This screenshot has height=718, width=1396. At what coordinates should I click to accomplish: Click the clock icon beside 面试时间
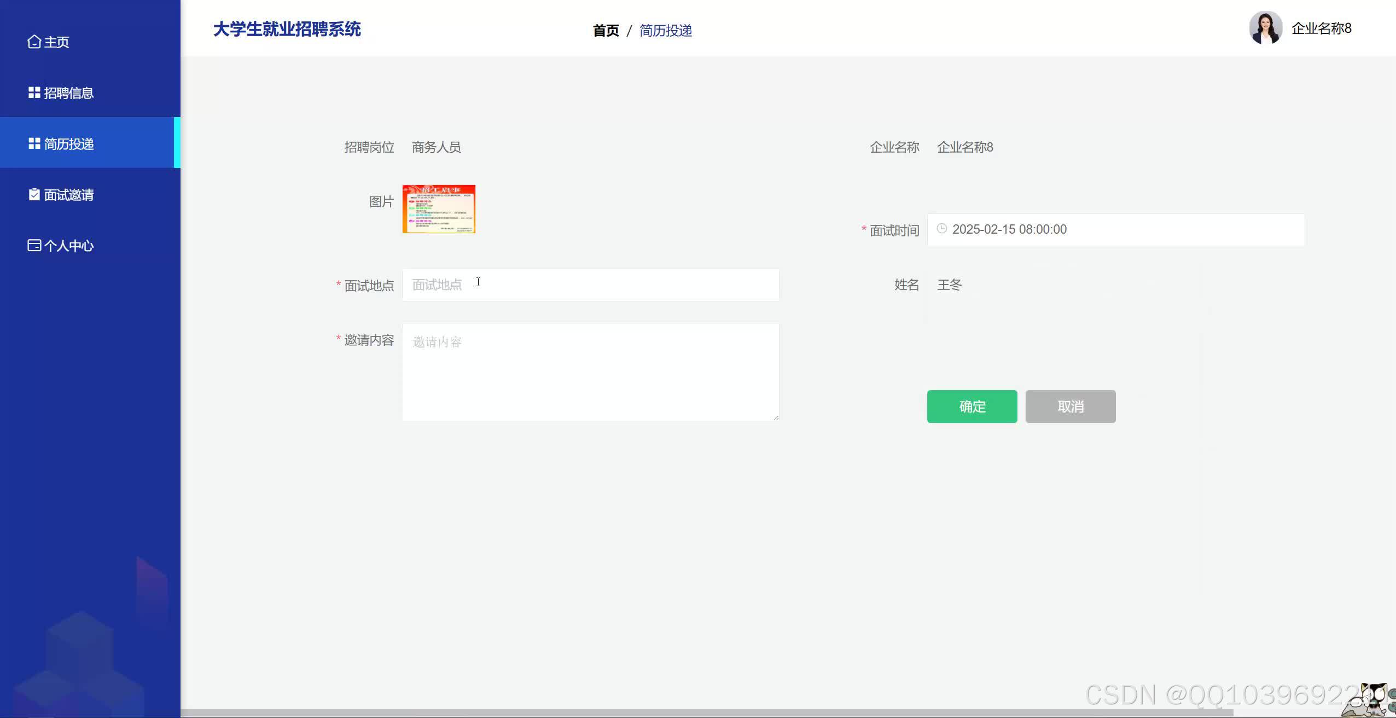[941, 229]
